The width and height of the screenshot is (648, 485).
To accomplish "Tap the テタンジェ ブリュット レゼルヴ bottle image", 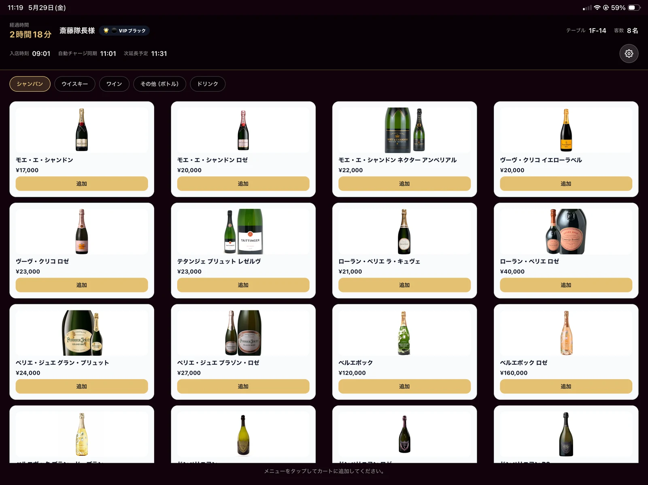I will (243, 231).
